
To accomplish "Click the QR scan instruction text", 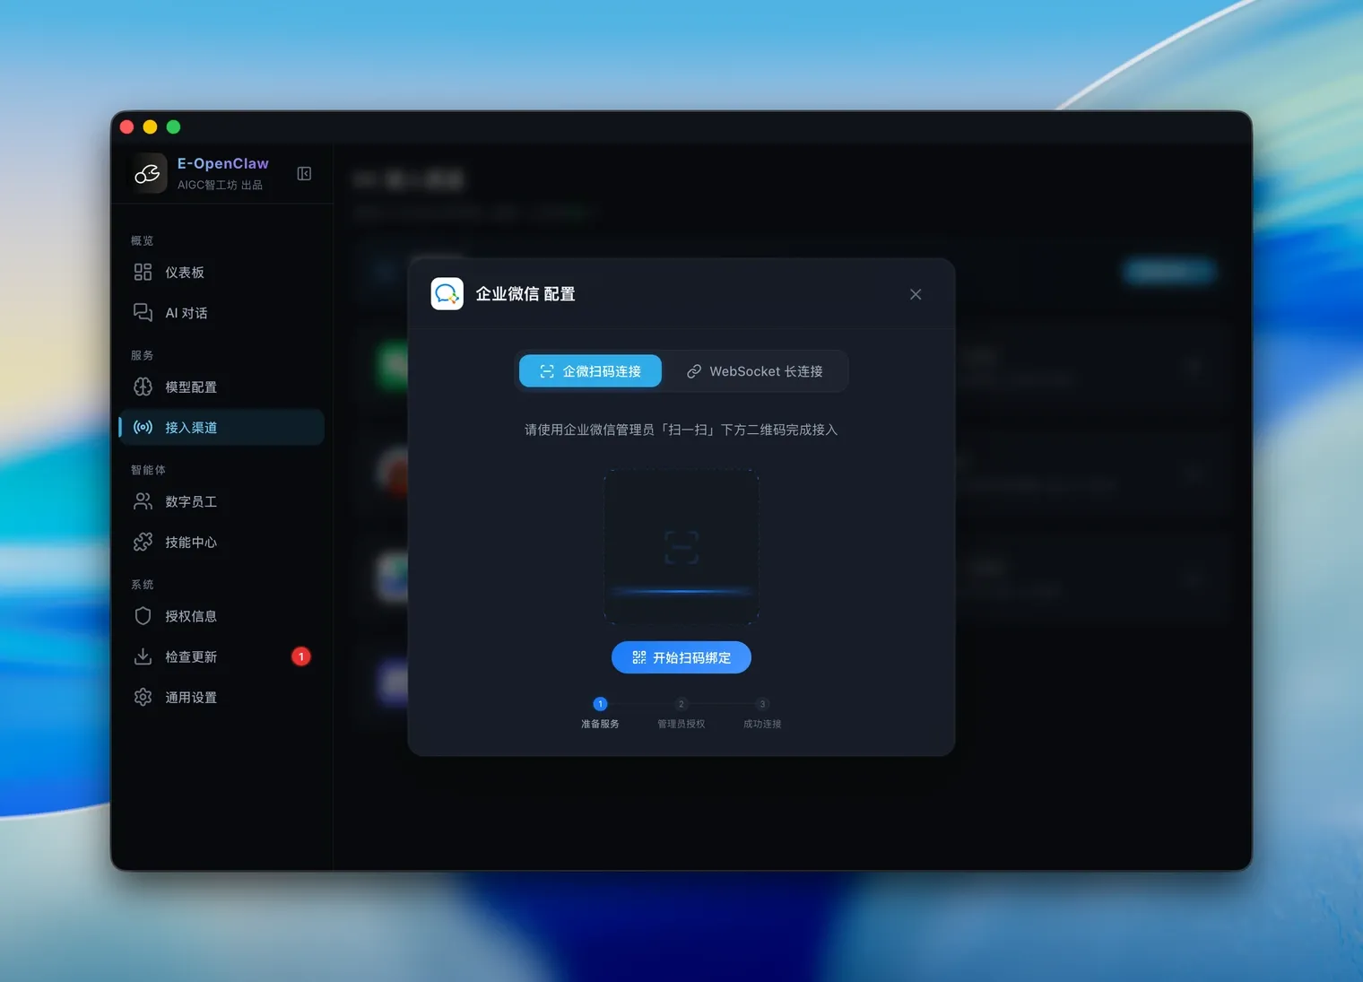I will (x=681, y=430).
